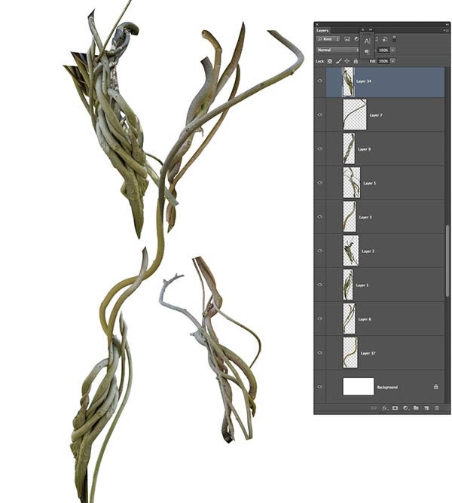Add a layer mask
452x503 pixels.
[x=395, y=408]
